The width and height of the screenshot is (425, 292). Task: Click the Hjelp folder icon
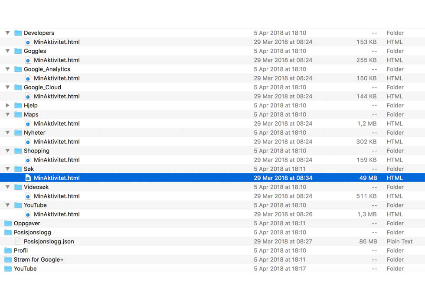pos(18,105)
